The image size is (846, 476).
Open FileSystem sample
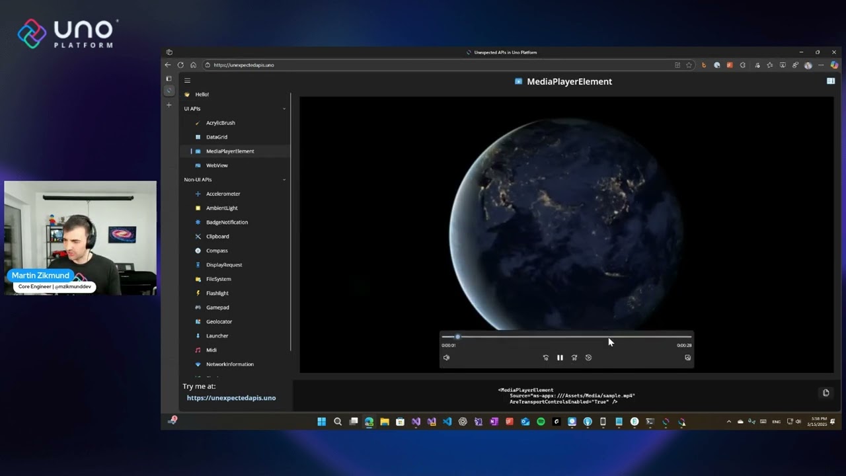tap(236, 279)
